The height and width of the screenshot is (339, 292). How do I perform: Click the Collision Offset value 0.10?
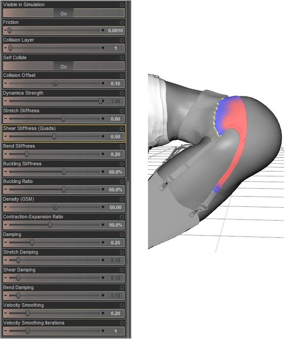click(115, 84)
